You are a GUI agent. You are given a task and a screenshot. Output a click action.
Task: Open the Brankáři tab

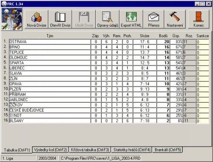click(168, 150)
